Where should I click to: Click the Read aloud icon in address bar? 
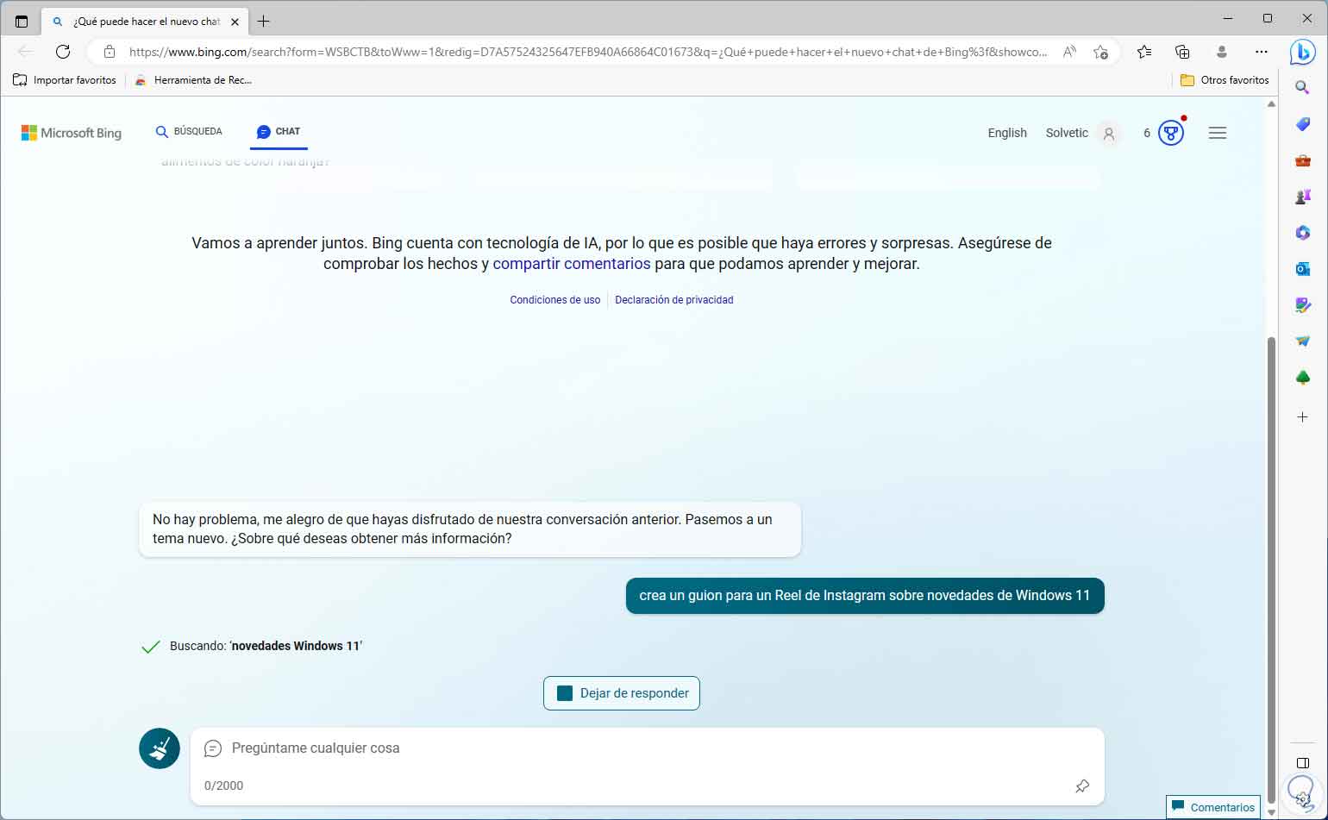coord(1069,52)
